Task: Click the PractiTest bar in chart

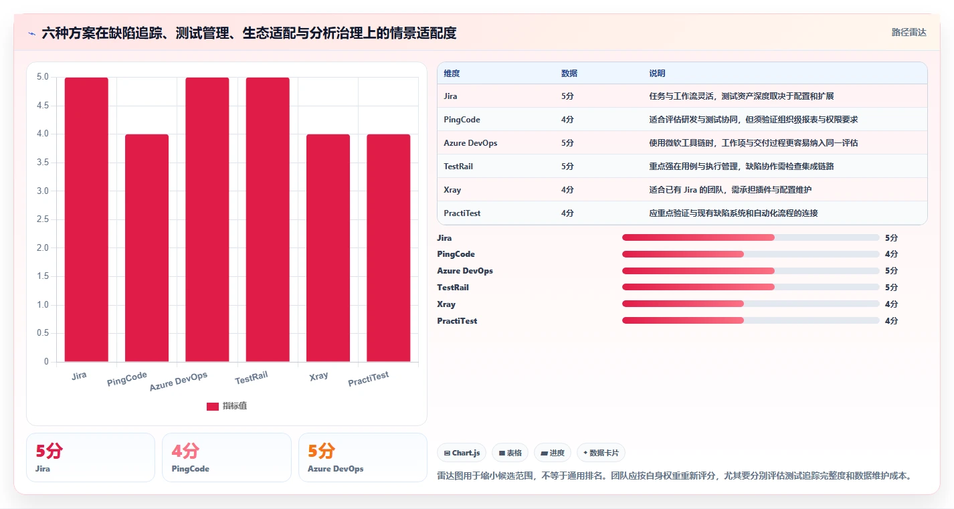Action: tap(389, 248)
